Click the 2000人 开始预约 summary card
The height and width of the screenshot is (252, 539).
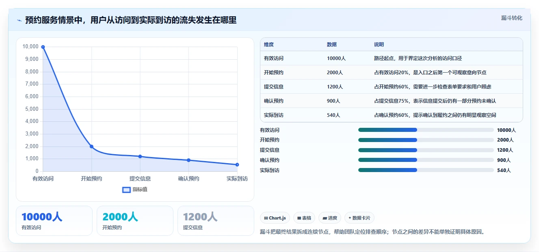[x=135, y=221]
